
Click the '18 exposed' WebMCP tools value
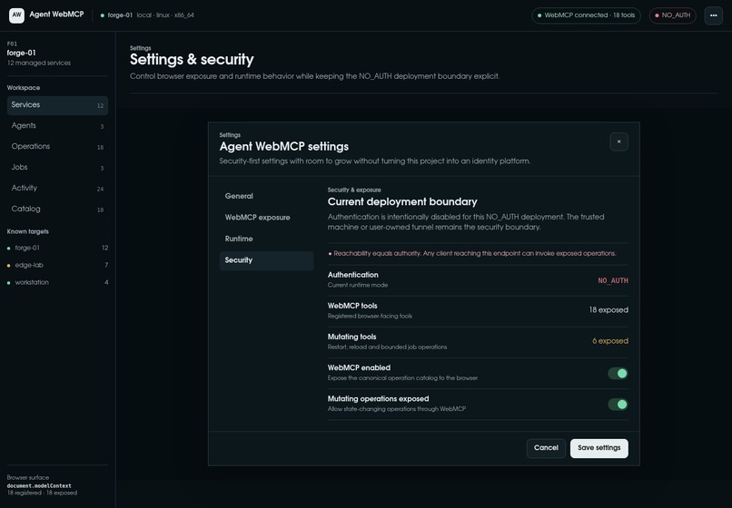608,310
